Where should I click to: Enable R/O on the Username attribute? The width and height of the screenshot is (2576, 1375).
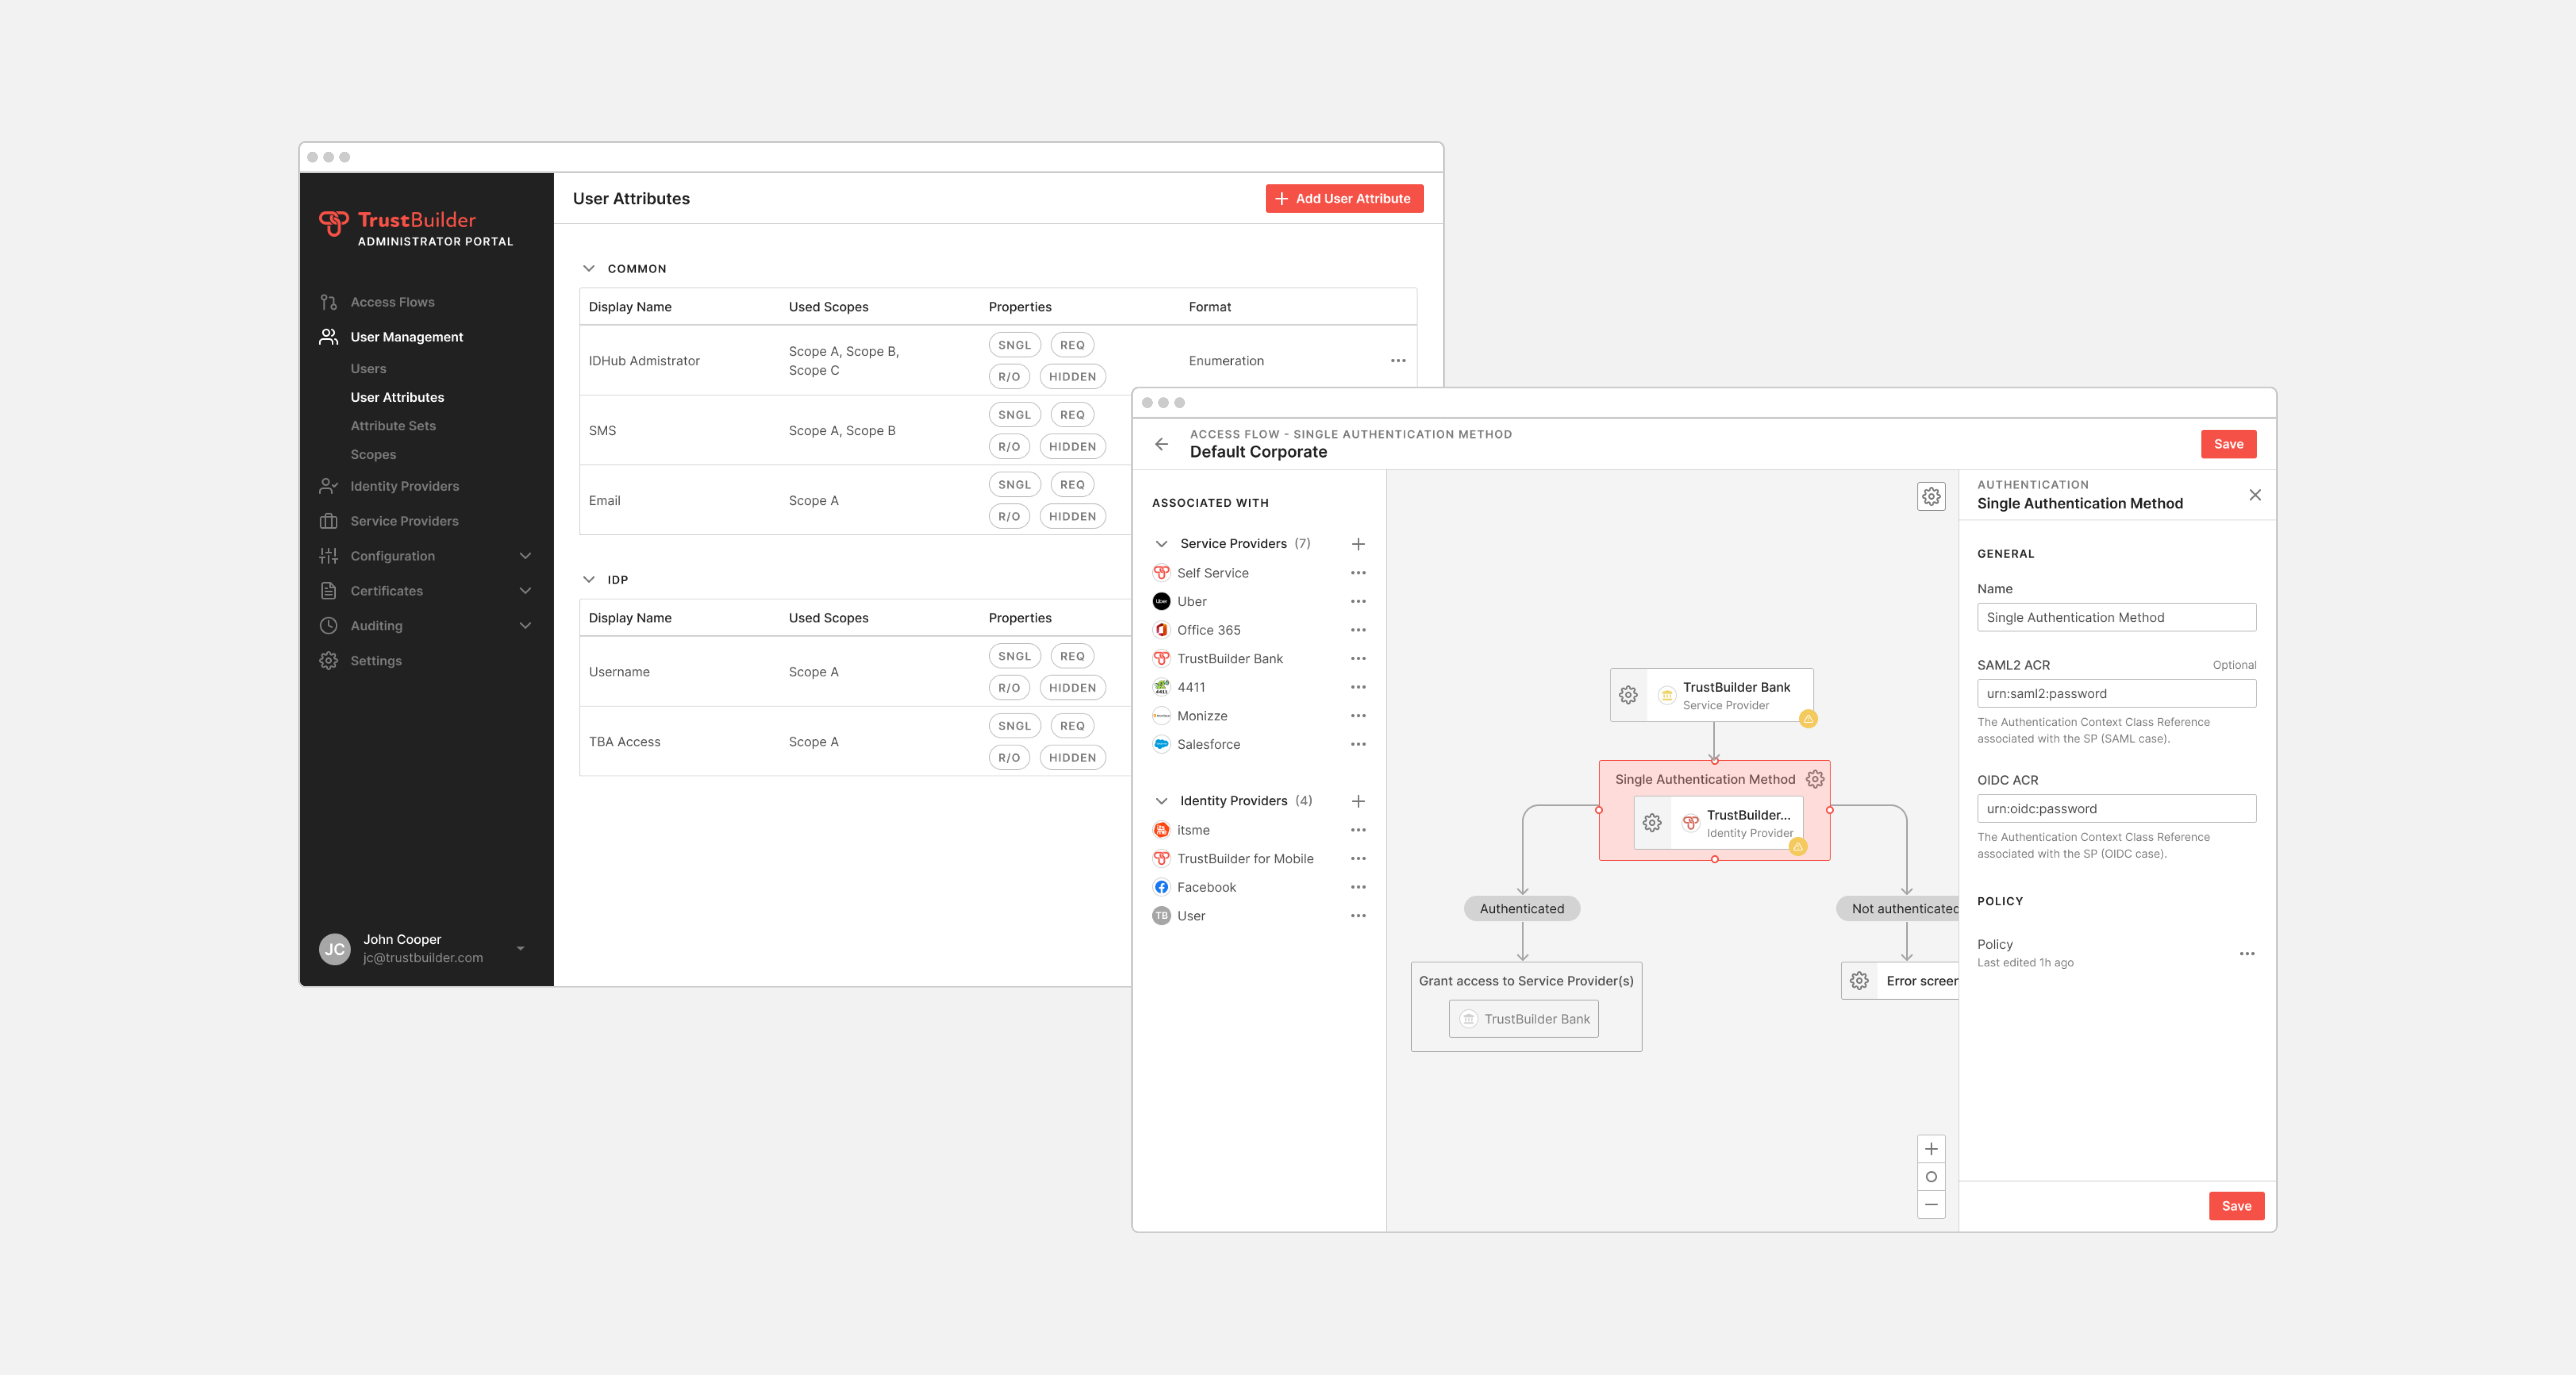(x=1010, y=687)
